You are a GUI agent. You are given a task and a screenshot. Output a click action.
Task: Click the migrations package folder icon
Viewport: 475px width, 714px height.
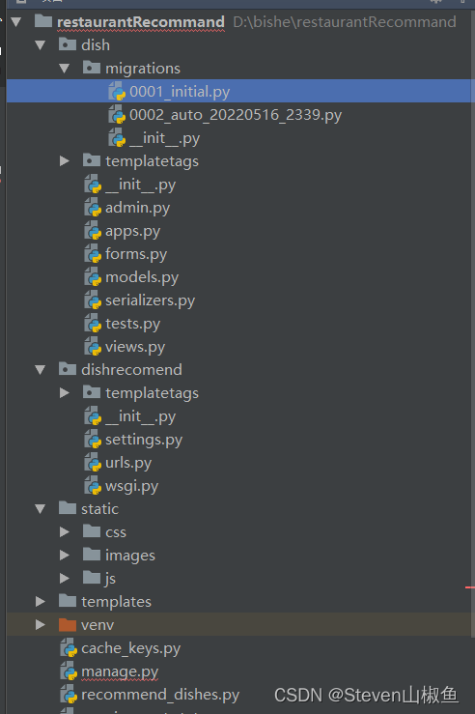(92, 68)
